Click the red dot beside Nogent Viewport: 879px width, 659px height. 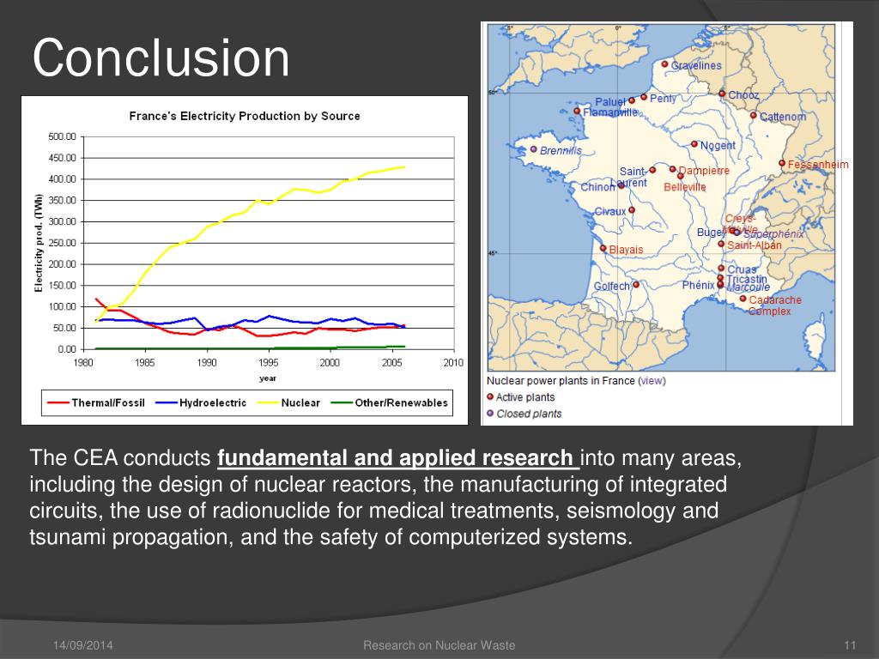point(694,144)
